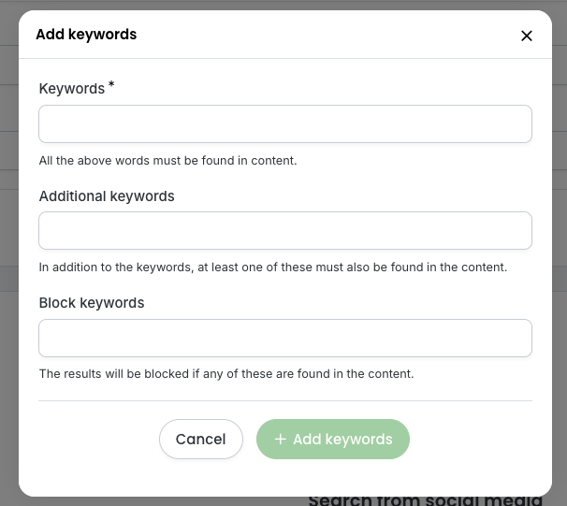Click the required asterisk beside Keywords label
This screenshot has width=567, height=506.
111,85
